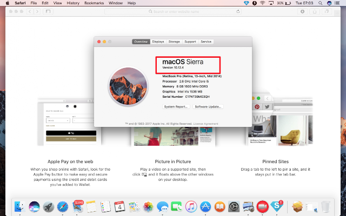Switch to the Support tab

tap(190, 42)
